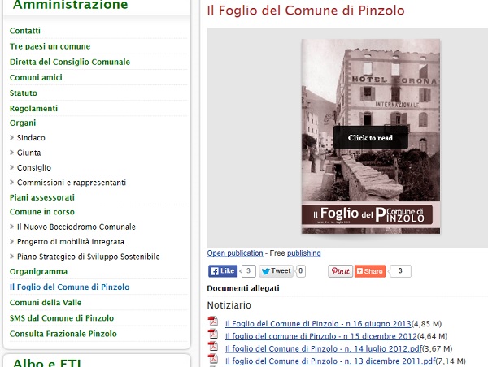This screenshot has height=367, width=488.
Task: Open the Organigramma sidebar item
Action: click(38, 271)
